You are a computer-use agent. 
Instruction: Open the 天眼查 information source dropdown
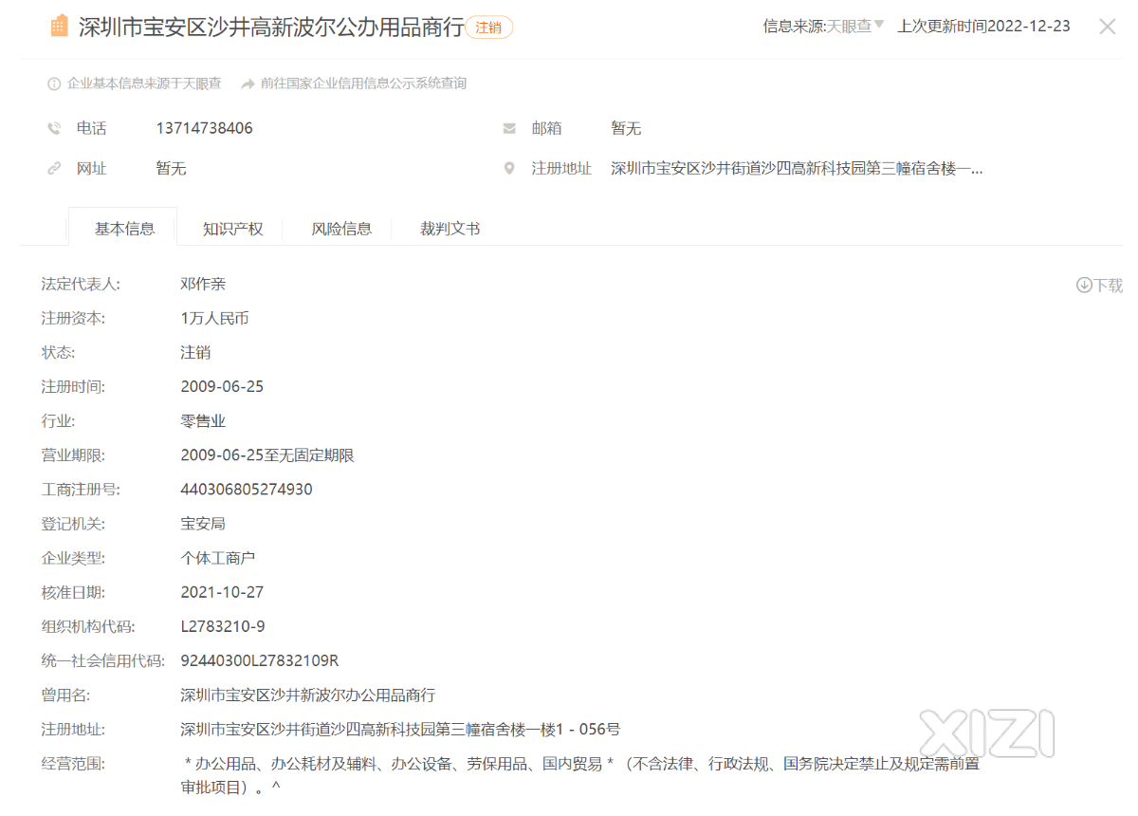pos(855,27)
